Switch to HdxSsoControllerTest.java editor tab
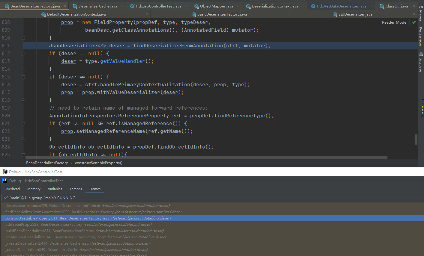This screenshot has width=424, height=256. 158,6
